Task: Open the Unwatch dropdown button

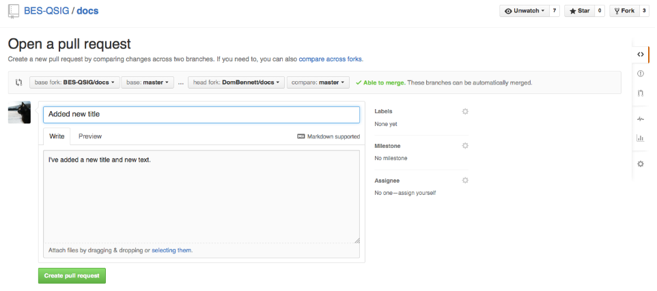Action: 525,12
